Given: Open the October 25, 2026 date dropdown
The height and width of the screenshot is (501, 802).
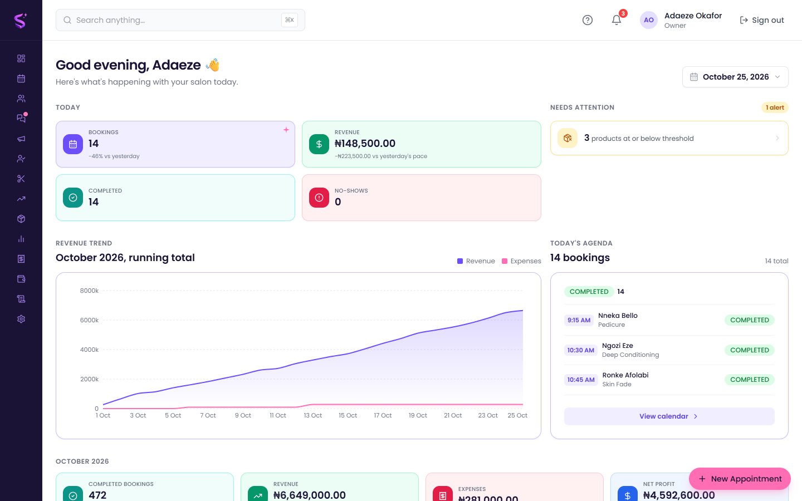Looking at the screenshot, I should (x=735, y=77).
